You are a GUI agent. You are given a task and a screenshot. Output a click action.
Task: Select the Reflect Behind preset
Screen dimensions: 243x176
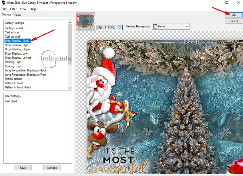click(14, 79)
